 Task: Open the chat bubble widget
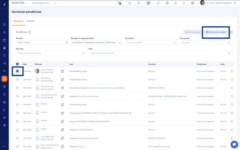tap(234, 144)
